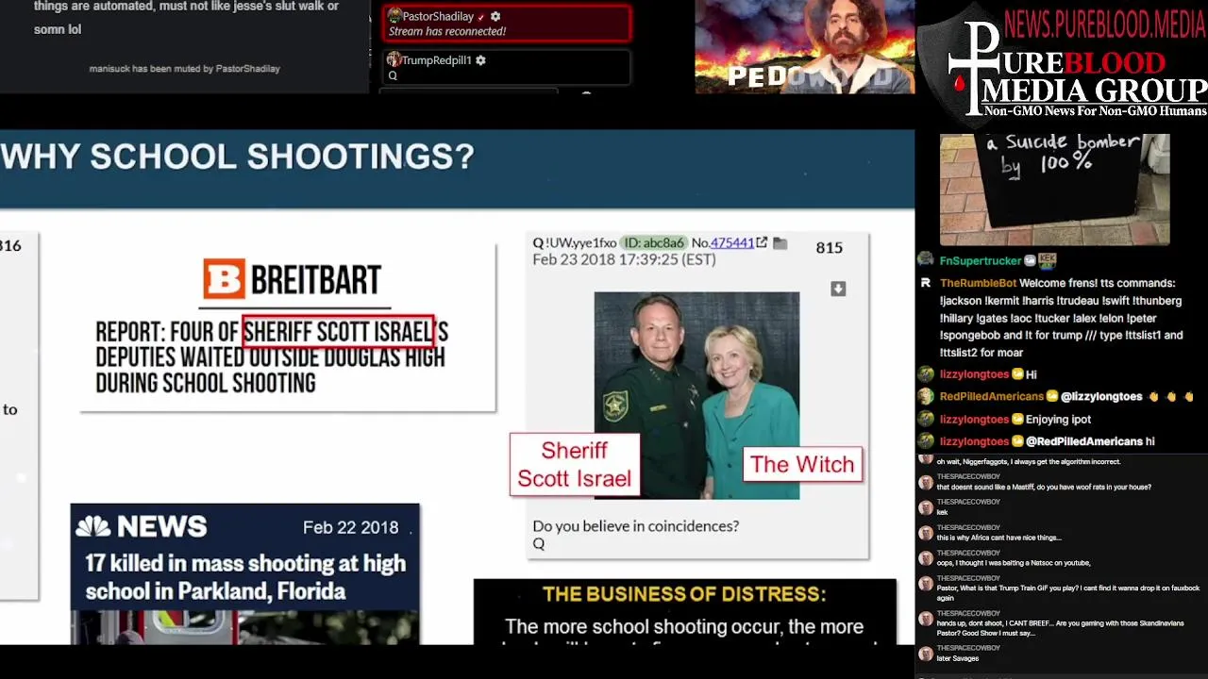Open PastorShadilay username in alert box
The width and height of the screenshot is (1208, 679).
pos(438,17)
